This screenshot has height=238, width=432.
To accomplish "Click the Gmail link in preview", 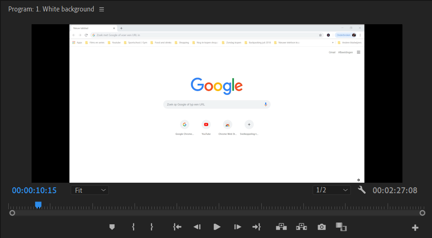I will coord(332,52).
